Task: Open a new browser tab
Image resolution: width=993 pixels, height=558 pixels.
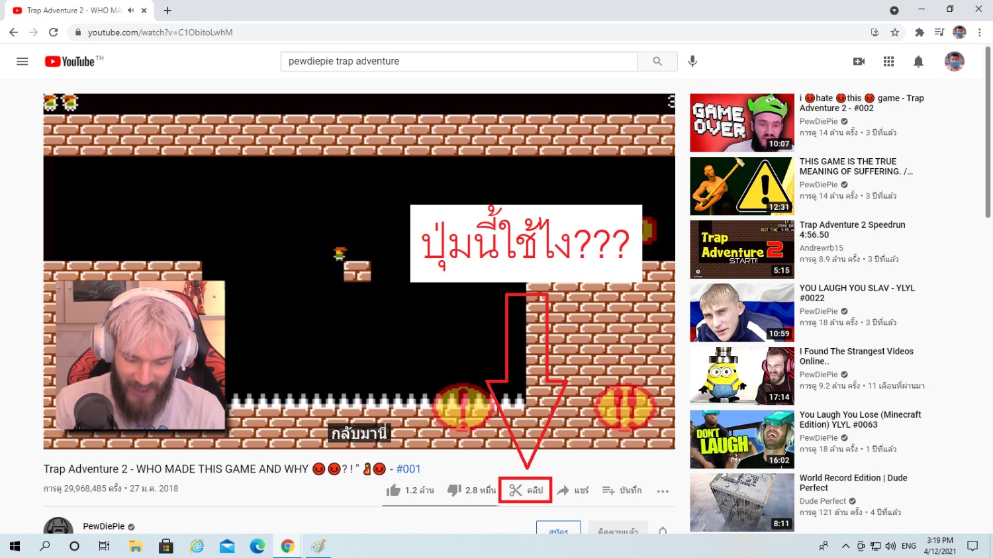Action: [167, 11]
